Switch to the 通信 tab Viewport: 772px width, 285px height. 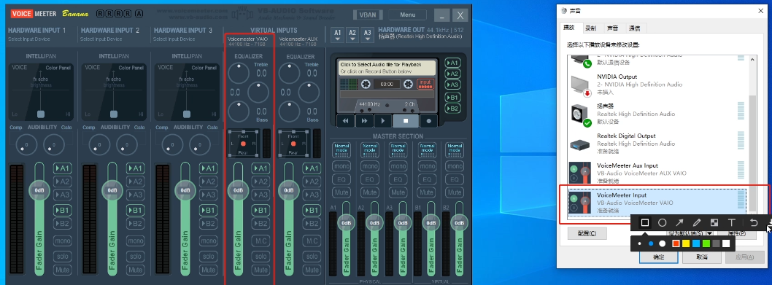(635, 28)
